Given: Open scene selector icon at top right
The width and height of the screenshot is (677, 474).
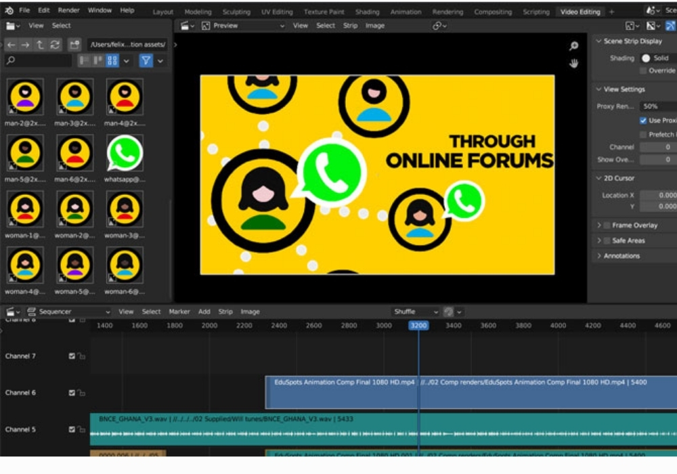Looking at the screenshot, I should [x=653, y=10].
